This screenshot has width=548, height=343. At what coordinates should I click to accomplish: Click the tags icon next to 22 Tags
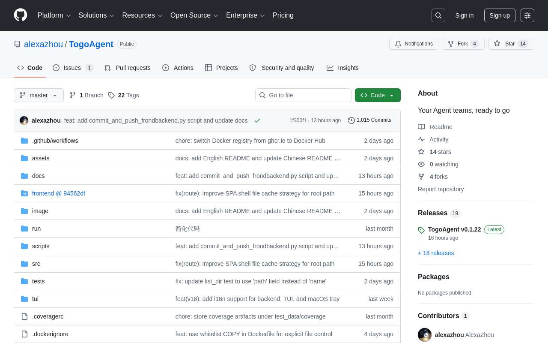point(111,95)
